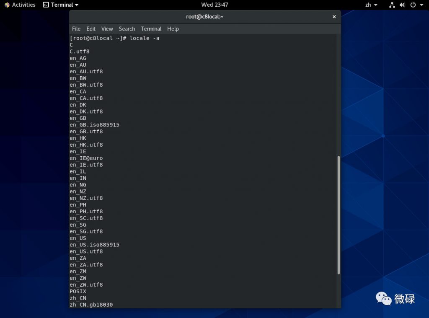This screenshot has width=429, height=318.
Task: Expand the zh input source dropdown
Action: tap(371, 5)
